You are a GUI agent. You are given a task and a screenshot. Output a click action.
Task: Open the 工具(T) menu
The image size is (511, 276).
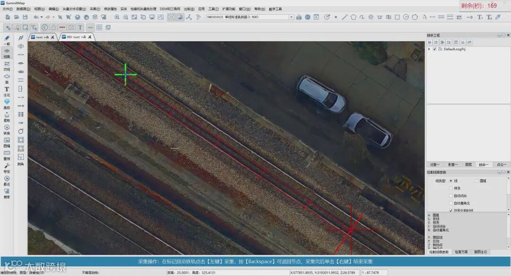213,9
